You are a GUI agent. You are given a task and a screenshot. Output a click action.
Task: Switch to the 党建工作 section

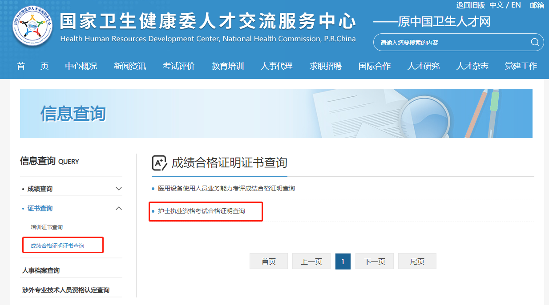(521, 66)
